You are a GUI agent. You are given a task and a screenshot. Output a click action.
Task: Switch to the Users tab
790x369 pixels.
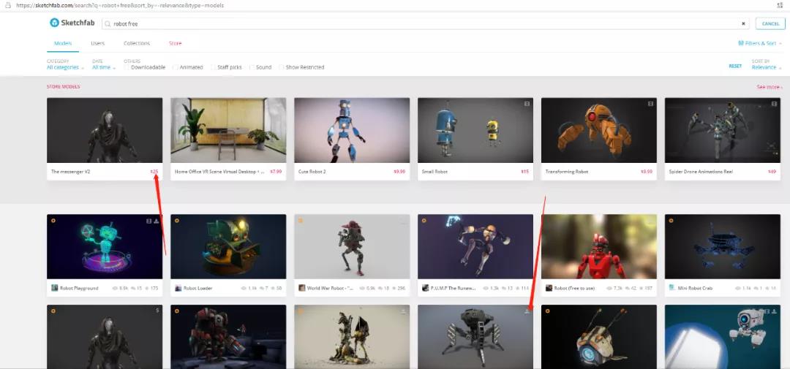[97, 43]
